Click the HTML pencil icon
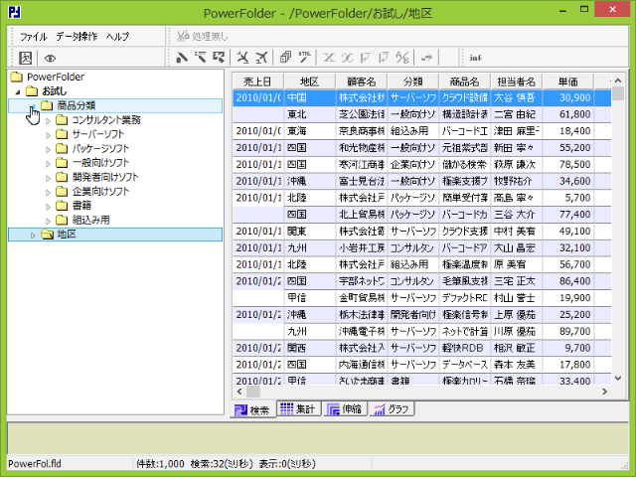 coord(304,58)
